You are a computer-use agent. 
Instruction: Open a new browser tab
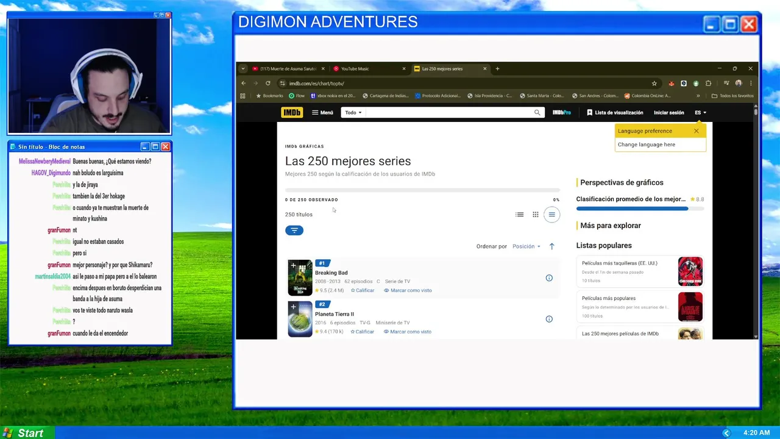pos(497,69)
